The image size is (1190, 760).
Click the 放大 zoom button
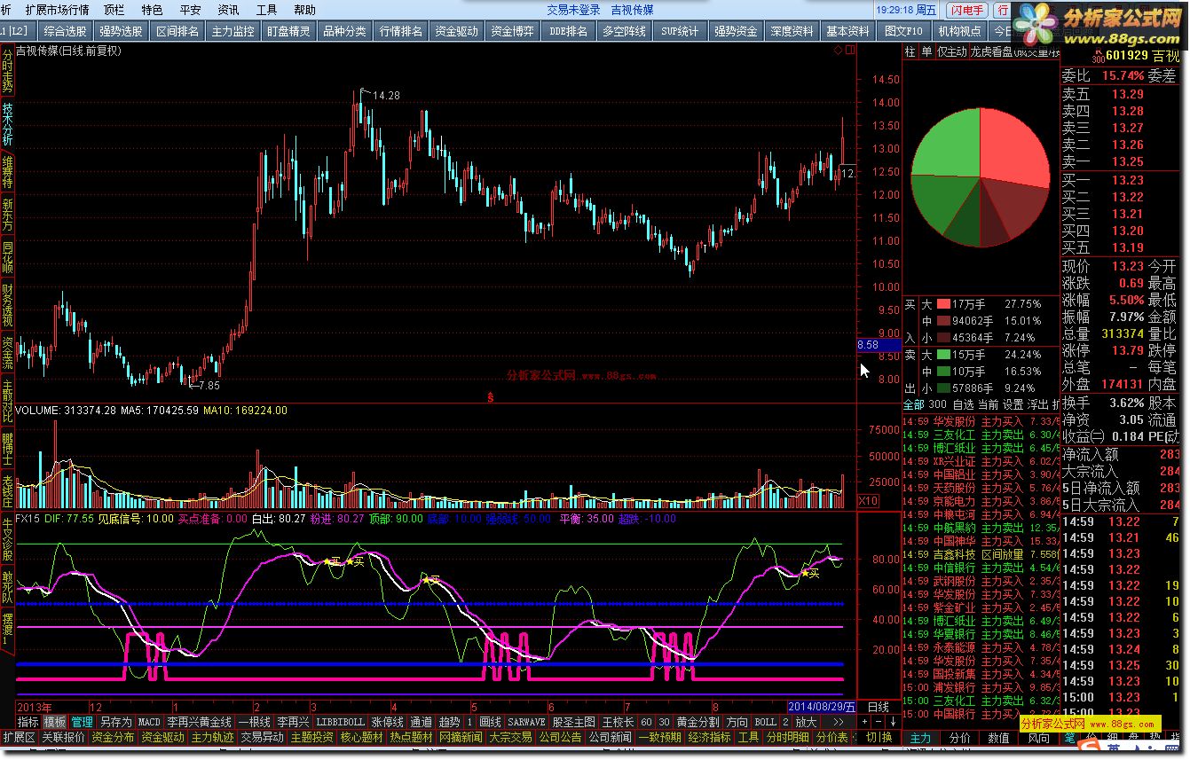(805, 722)
